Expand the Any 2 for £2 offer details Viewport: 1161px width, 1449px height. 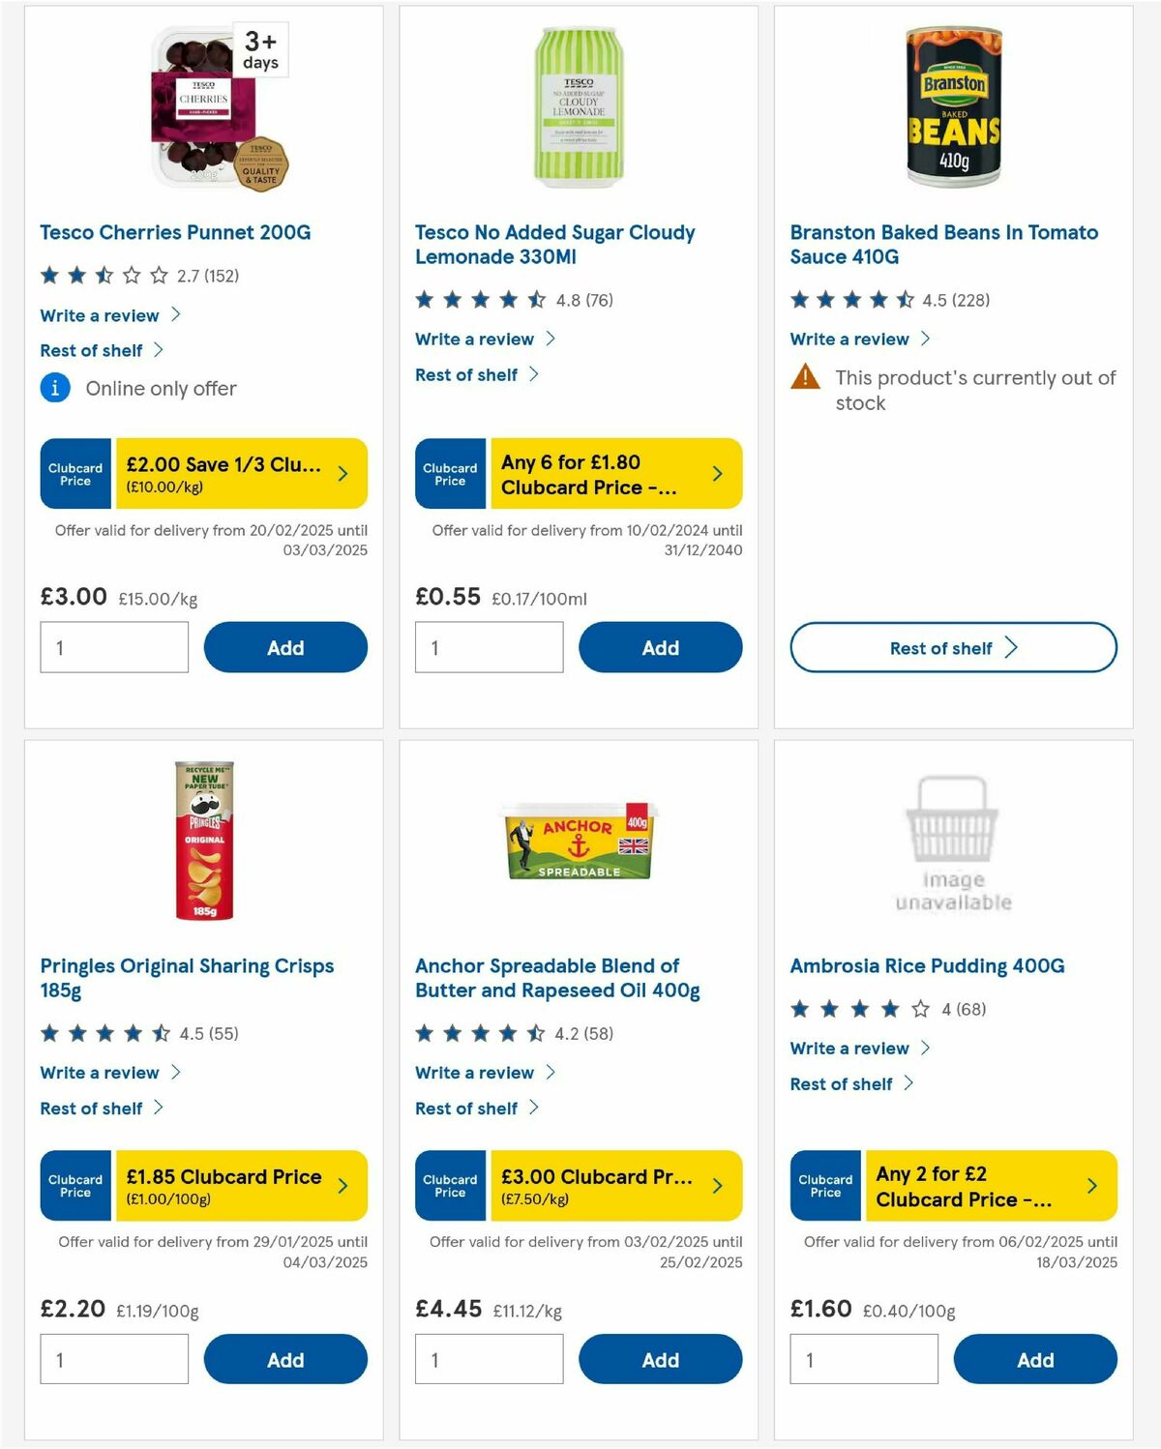tap(985, 1185)
